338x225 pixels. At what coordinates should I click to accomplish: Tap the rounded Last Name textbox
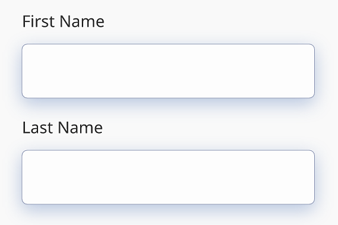168,177
